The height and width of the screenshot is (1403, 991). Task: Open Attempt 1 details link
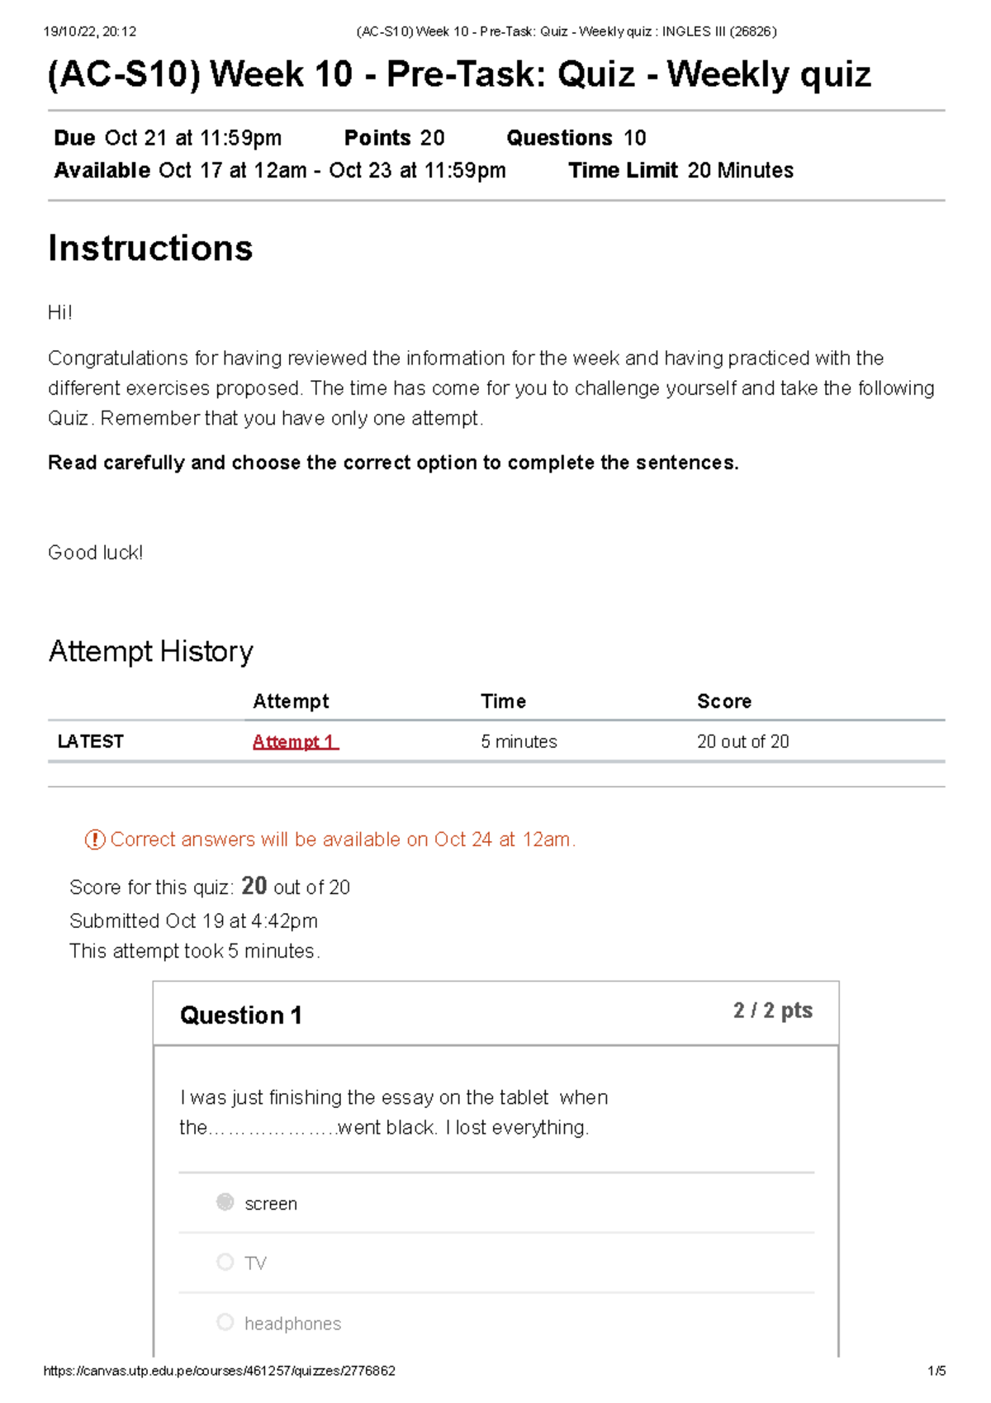point(293,741)
